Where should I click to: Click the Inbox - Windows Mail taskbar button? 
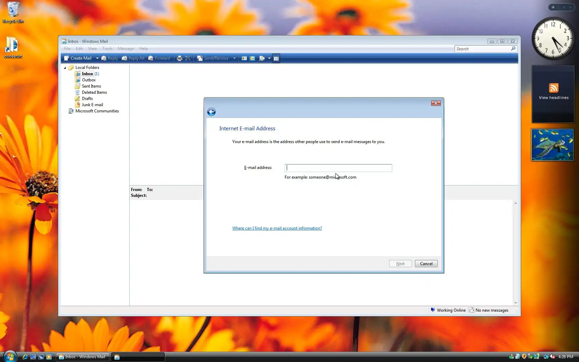coord(83,357)
